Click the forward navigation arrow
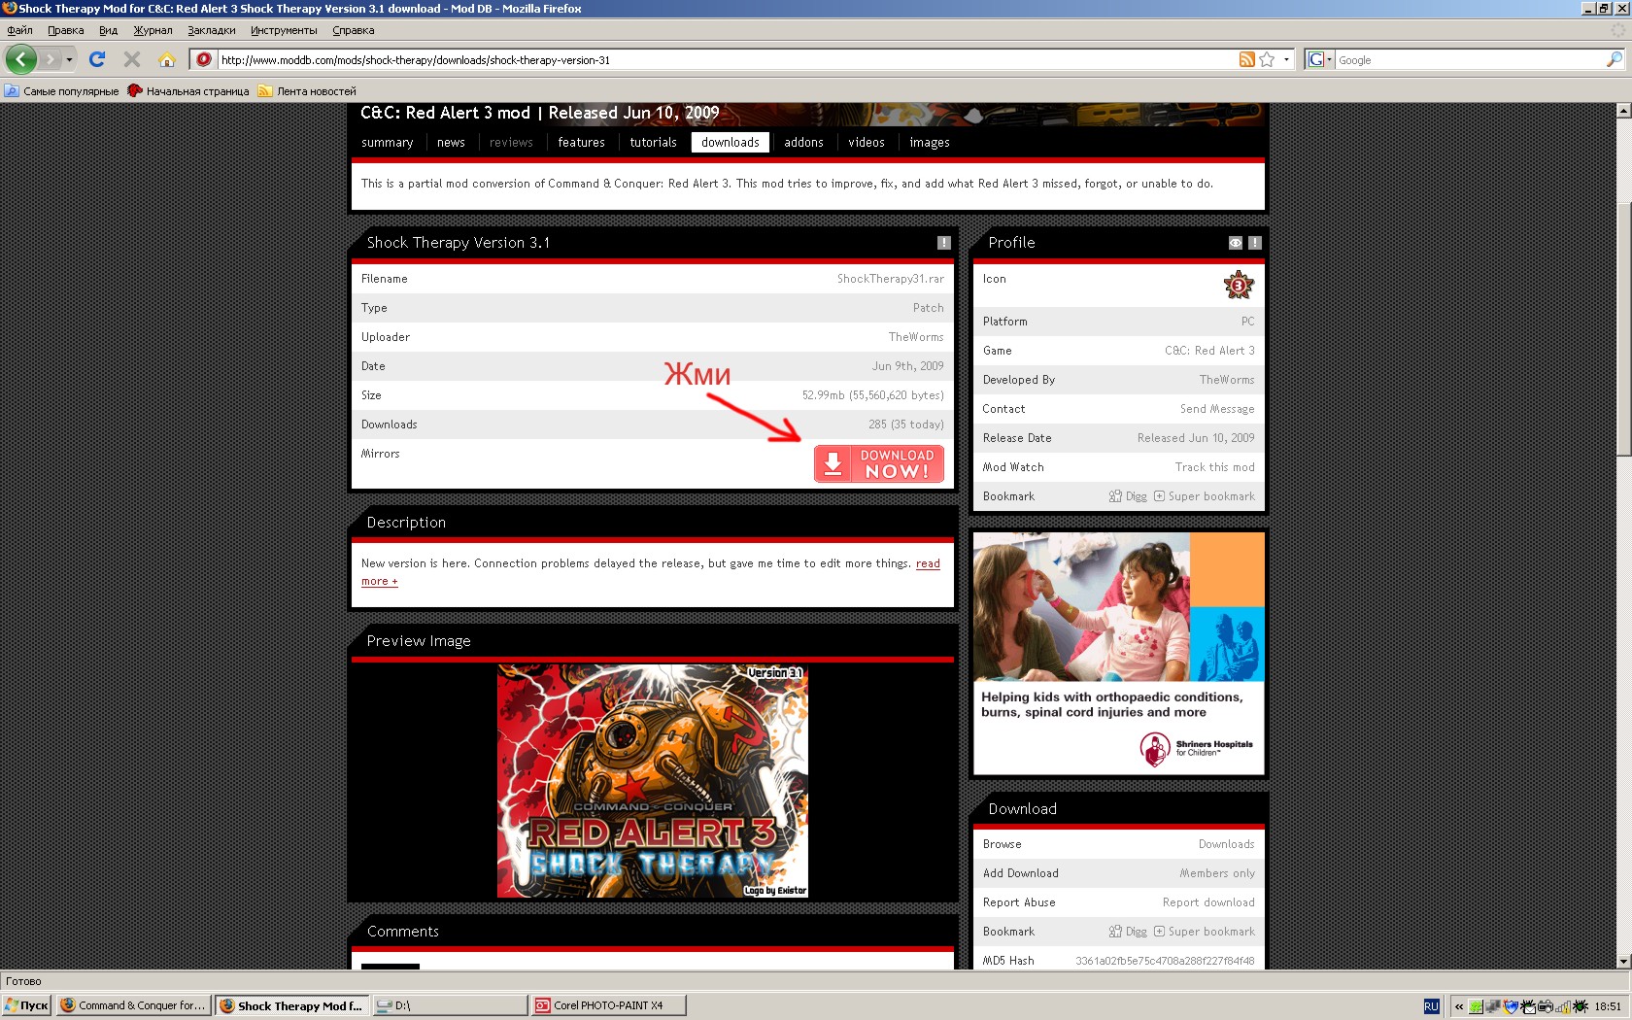 point(51,59)
